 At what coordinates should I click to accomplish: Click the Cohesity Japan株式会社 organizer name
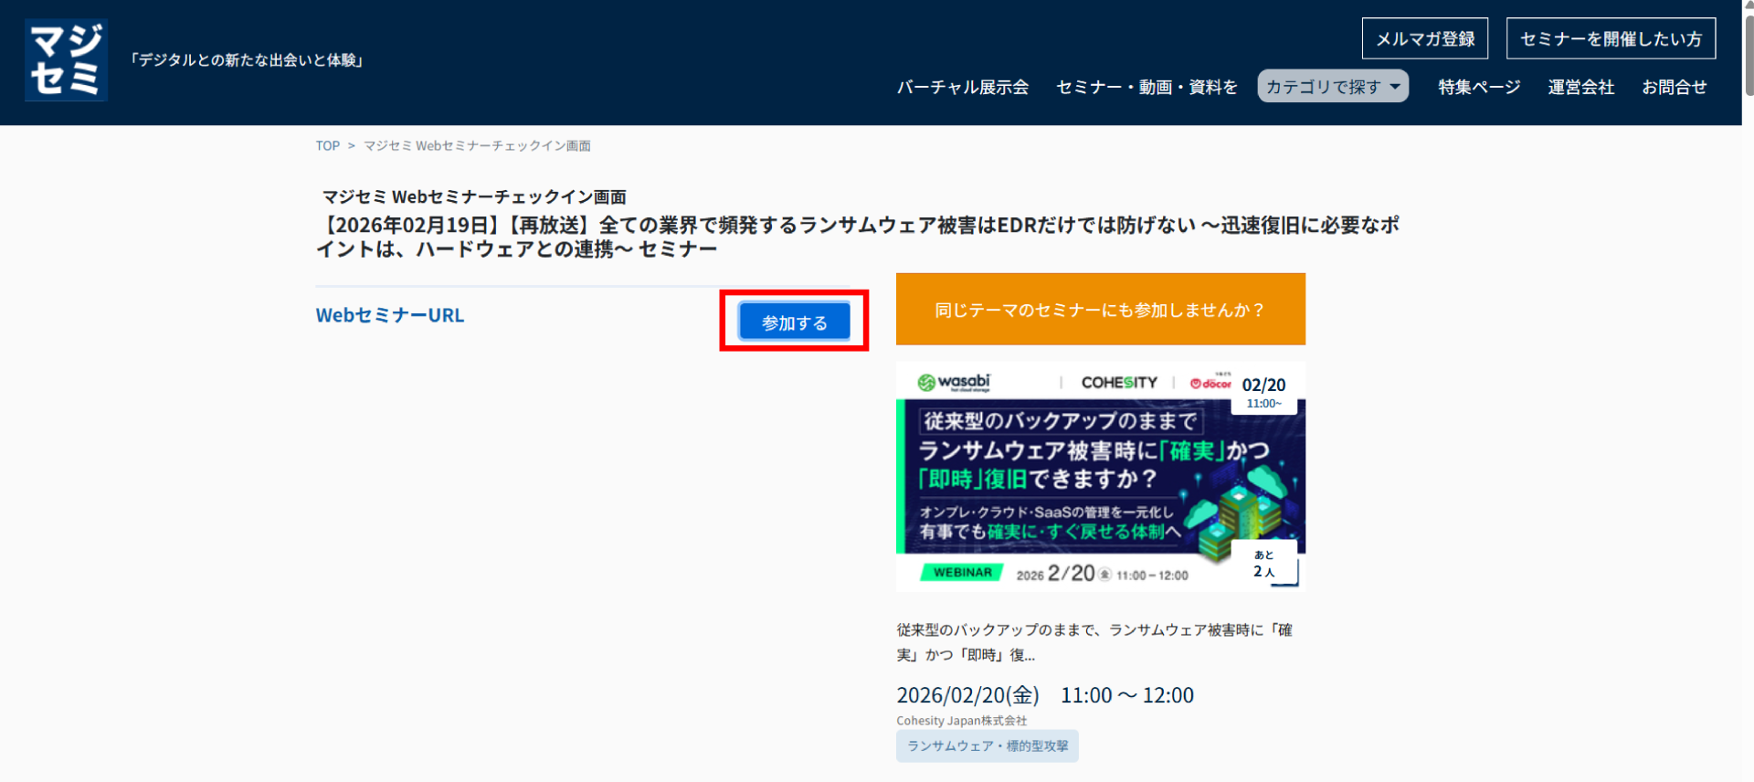click(x=961, y=721)
